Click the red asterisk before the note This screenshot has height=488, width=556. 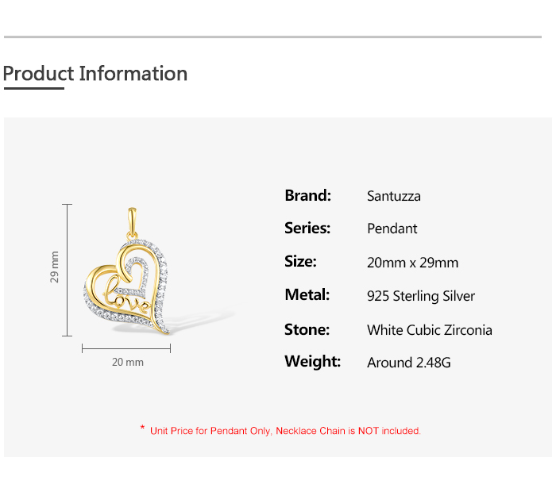[142, 429]
